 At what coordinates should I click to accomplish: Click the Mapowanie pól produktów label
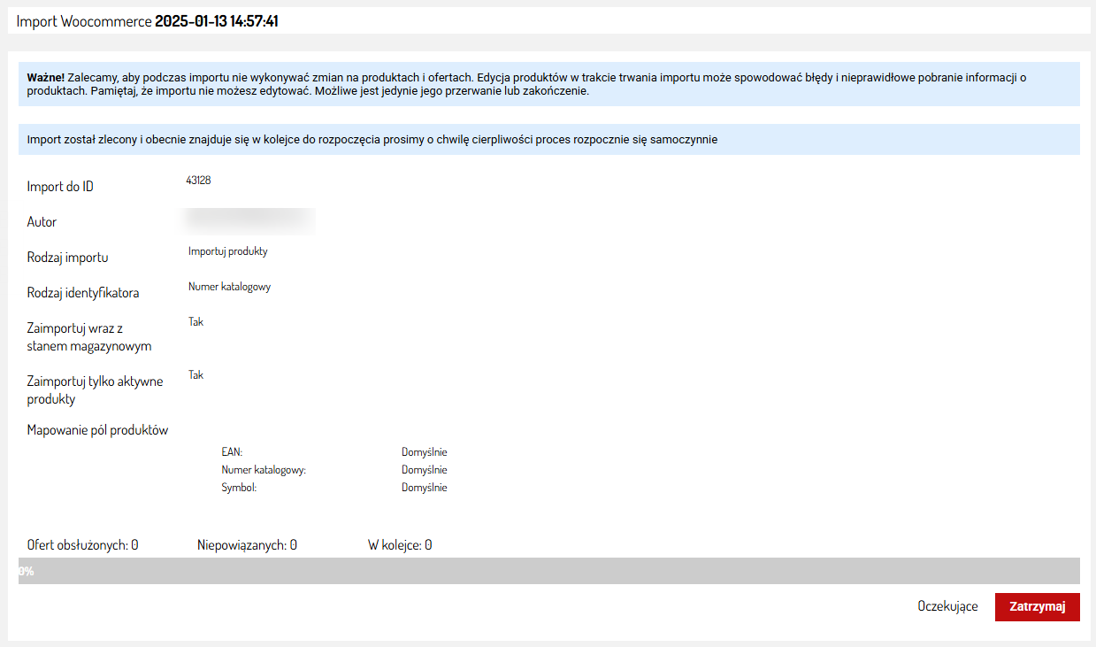[97, 431]
